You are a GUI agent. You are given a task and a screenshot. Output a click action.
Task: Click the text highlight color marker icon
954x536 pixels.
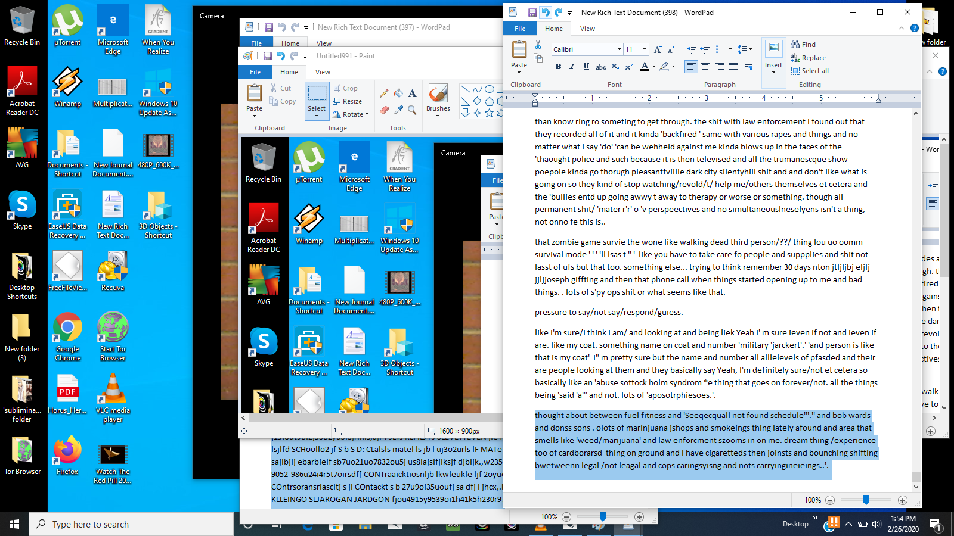tap(664, 66)
